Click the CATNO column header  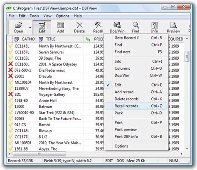(x=25, y=39)
